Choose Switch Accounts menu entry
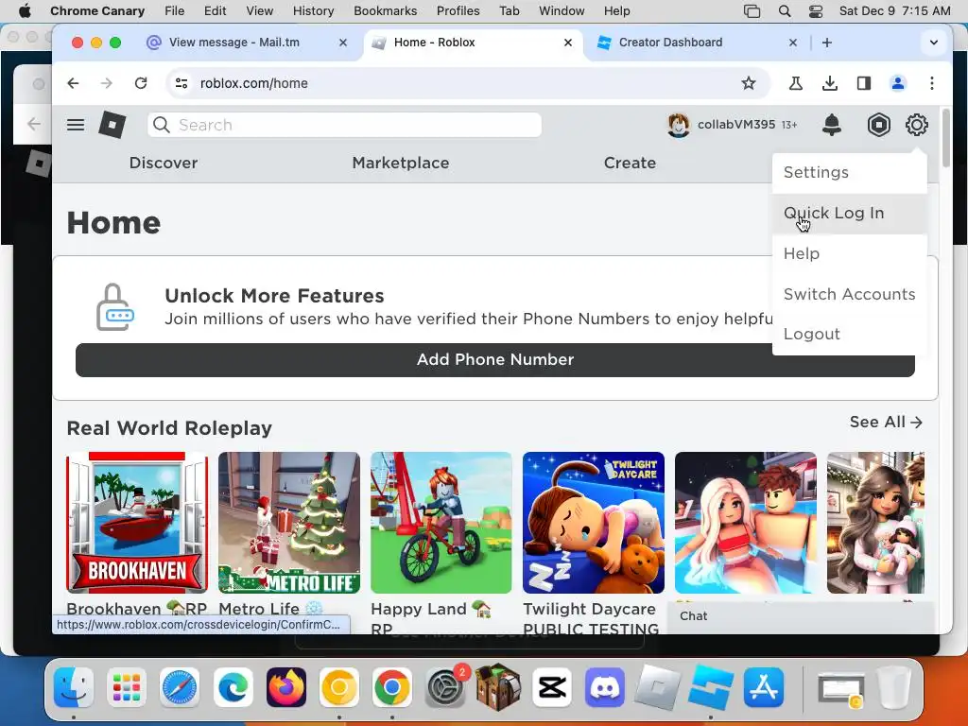Screen dimensions: 968x726 pyautogui.click(x=850, y=295)
